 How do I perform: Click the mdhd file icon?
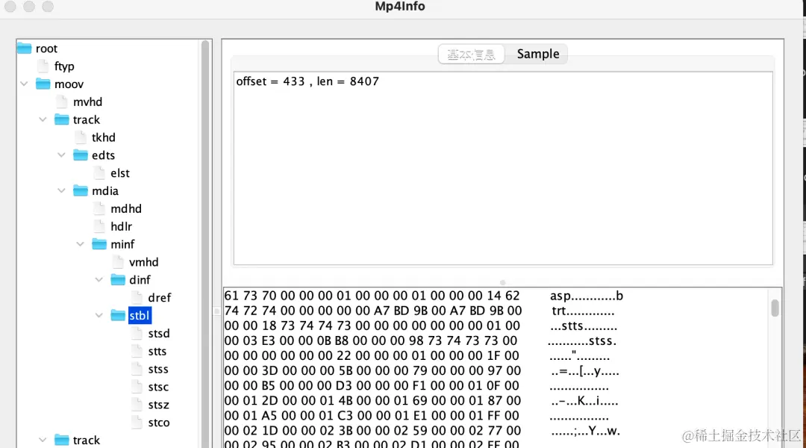(99, 208)
